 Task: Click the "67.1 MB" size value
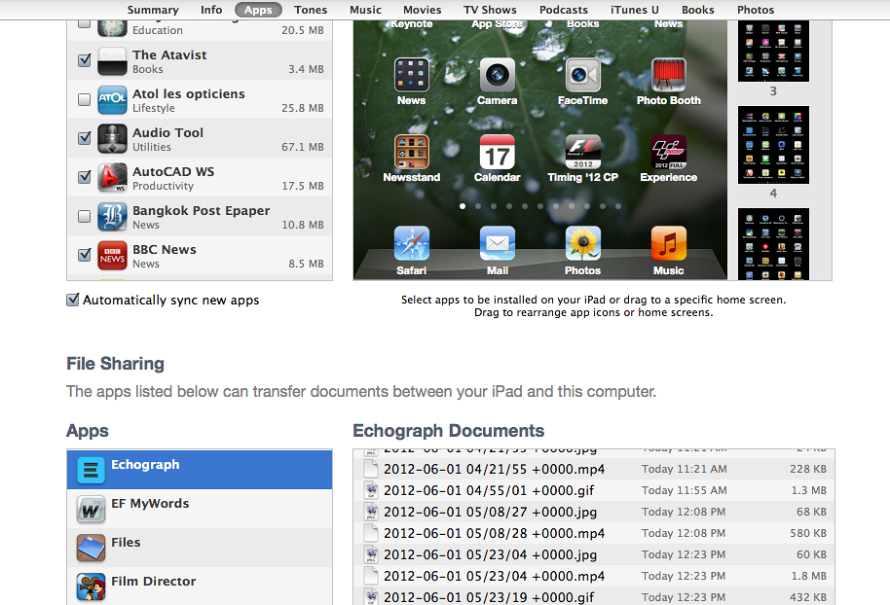coord(303,147)
